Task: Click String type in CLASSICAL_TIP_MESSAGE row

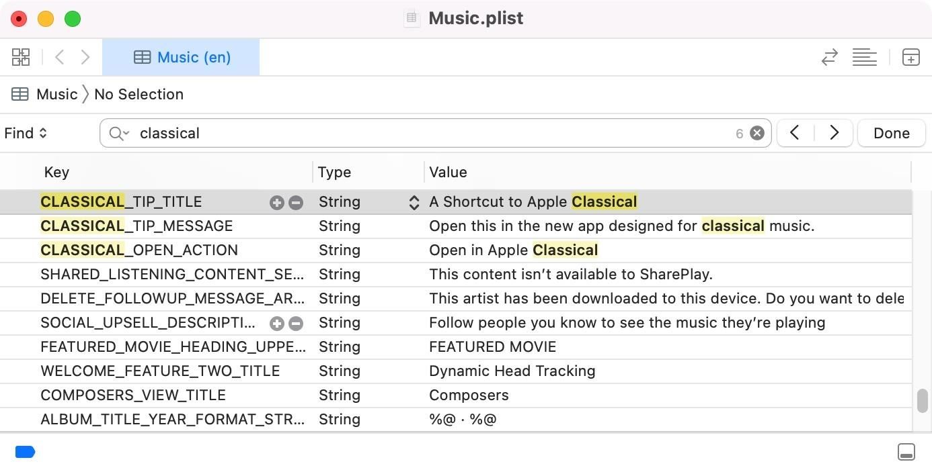Action: (x=340, y=226)
